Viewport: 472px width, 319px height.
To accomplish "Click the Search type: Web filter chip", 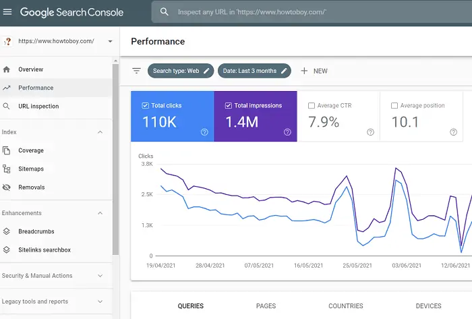I will 181,71.
